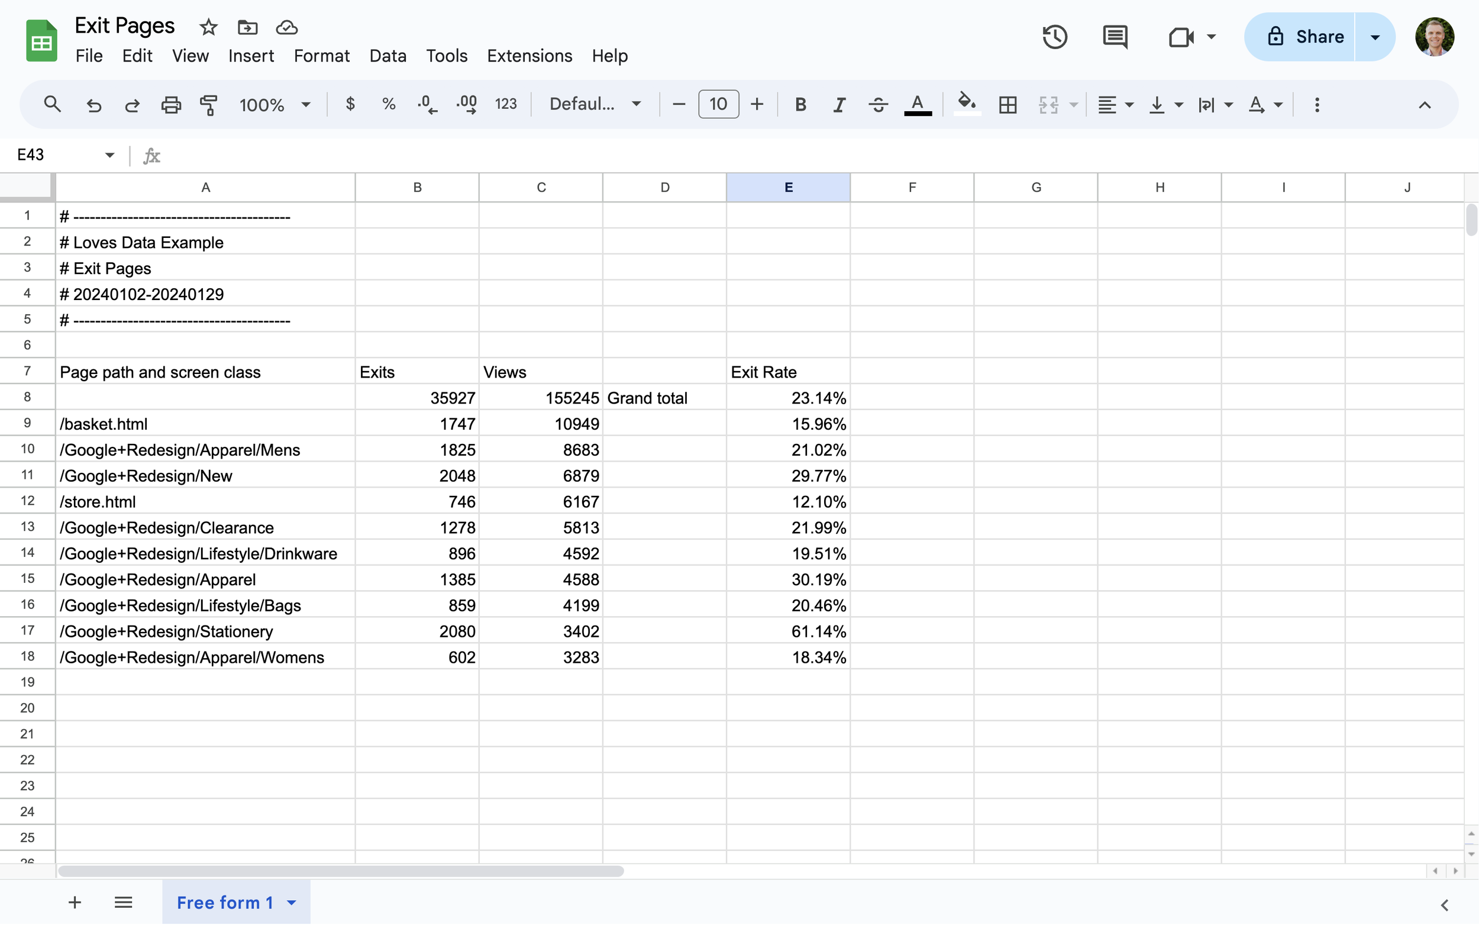This screenshot has height=925, width=1479.
Task: Toggle strikethrough formatting
Action: 877,104
